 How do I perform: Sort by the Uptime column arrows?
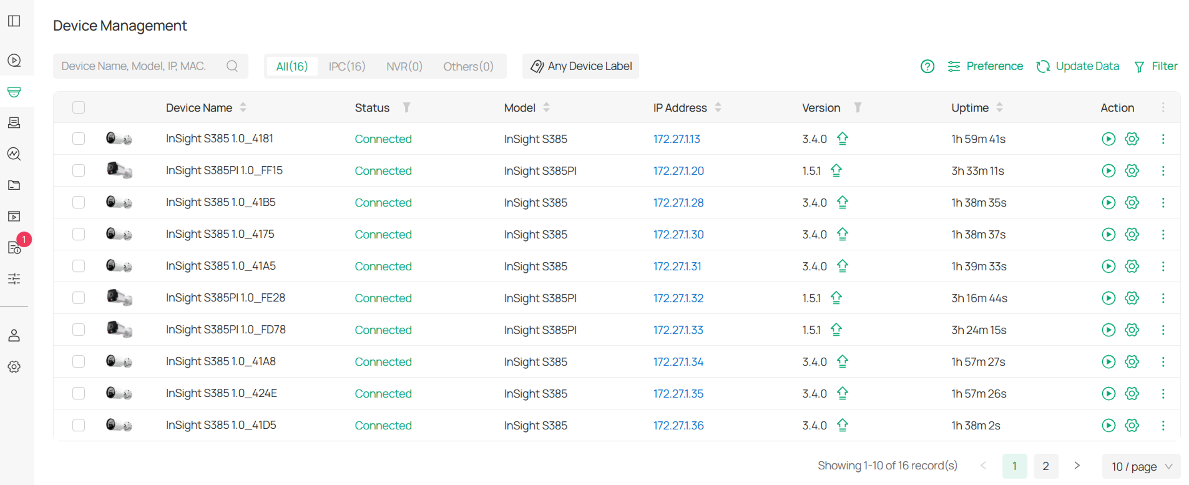click(999, 107)
